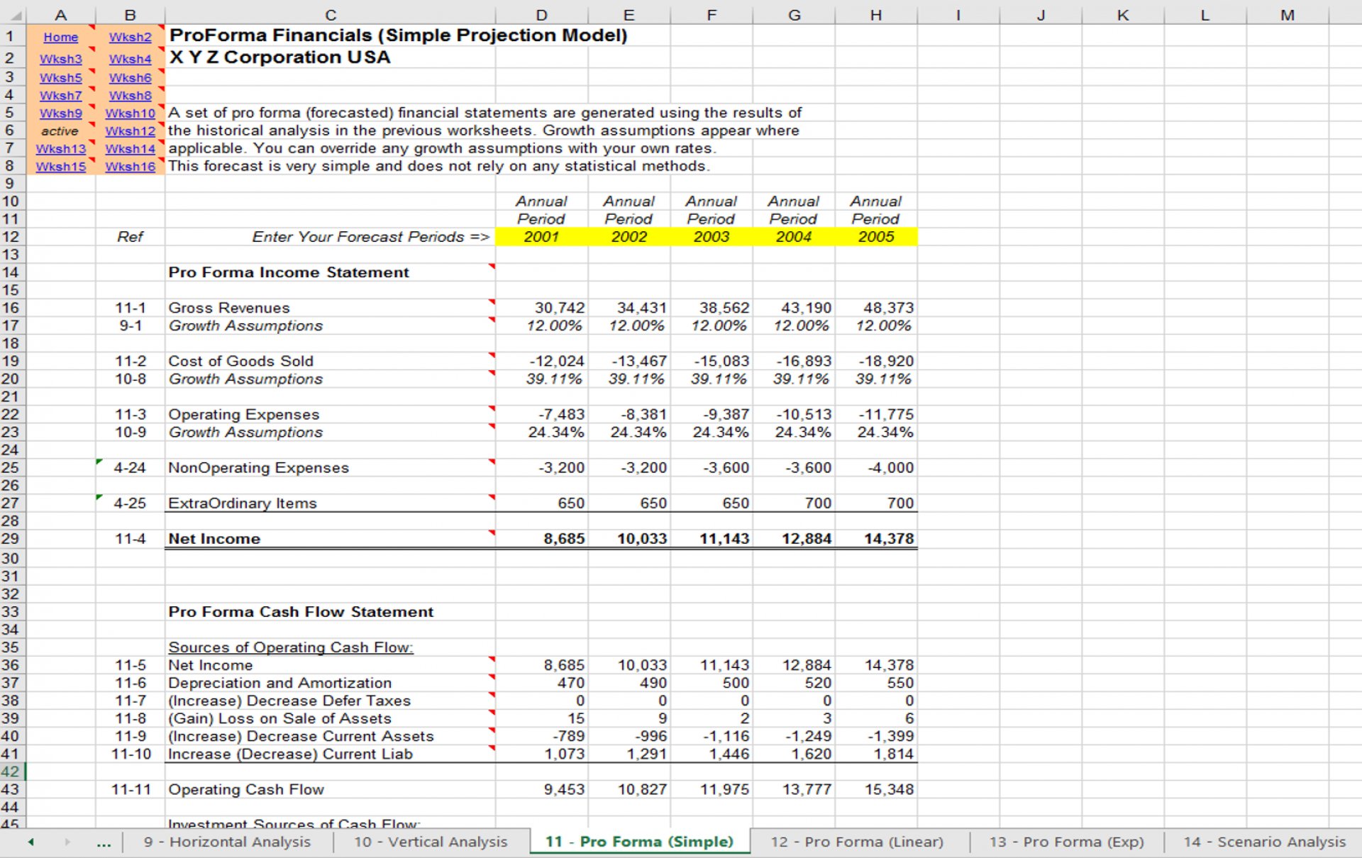Select the 11 - Pro Forma (Simple) tab
Screen dimensions: 1362x858
click(x=639, y=842)
